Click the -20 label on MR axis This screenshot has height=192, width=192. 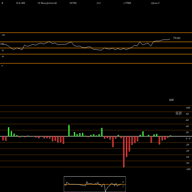pyautogui.click(x=187, y=145)
